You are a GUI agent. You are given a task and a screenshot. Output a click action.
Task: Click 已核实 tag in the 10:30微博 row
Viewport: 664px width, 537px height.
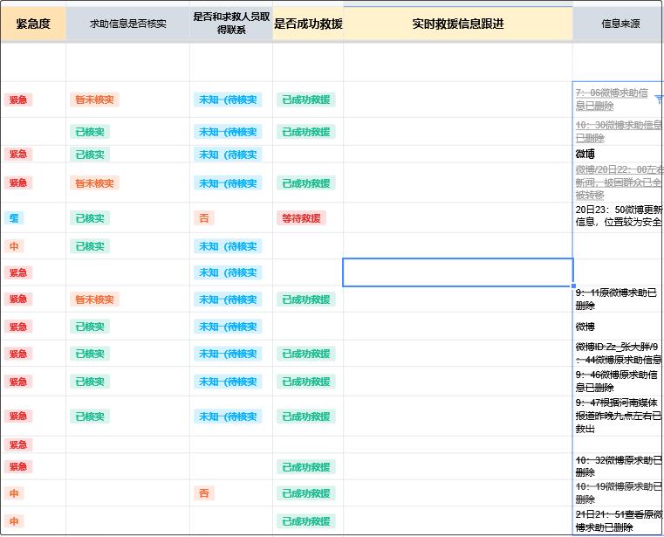click(x=90, y=132)
